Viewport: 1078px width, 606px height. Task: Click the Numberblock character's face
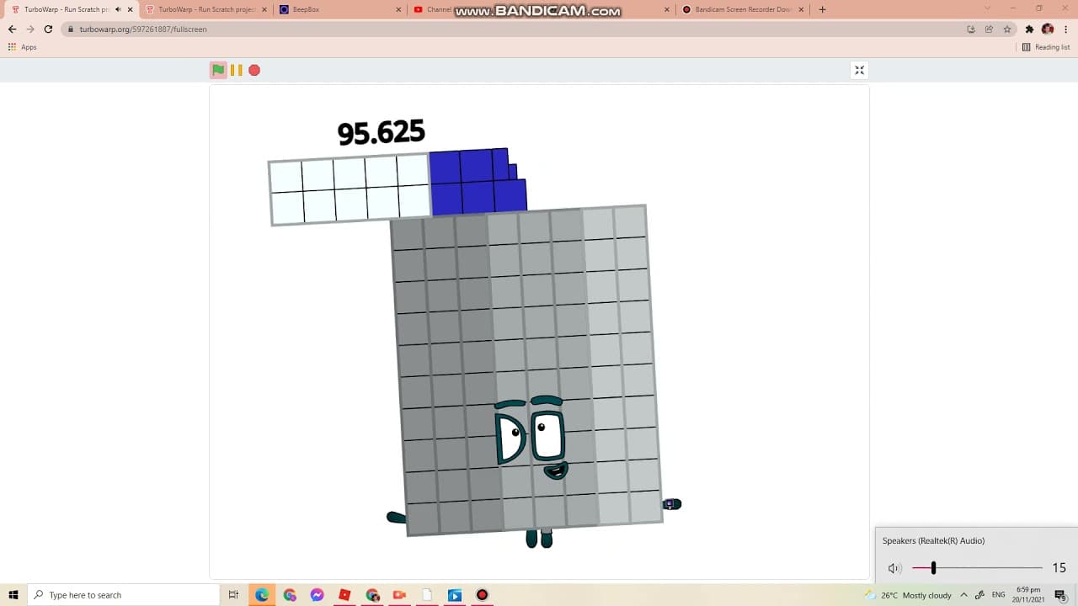[x=531, y=438]
